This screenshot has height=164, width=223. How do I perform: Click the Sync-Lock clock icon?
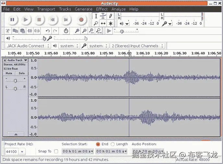coord(66,31)
